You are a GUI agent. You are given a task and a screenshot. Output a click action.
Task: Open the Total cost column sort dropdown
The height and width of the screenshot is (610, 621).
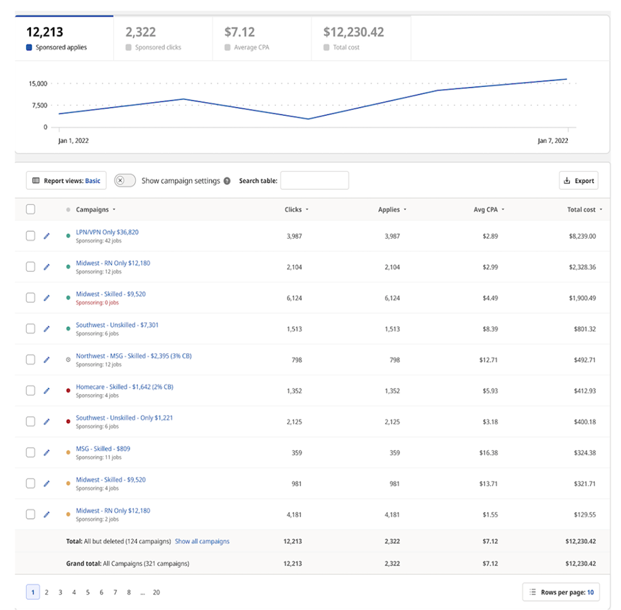tap(601, 210)
